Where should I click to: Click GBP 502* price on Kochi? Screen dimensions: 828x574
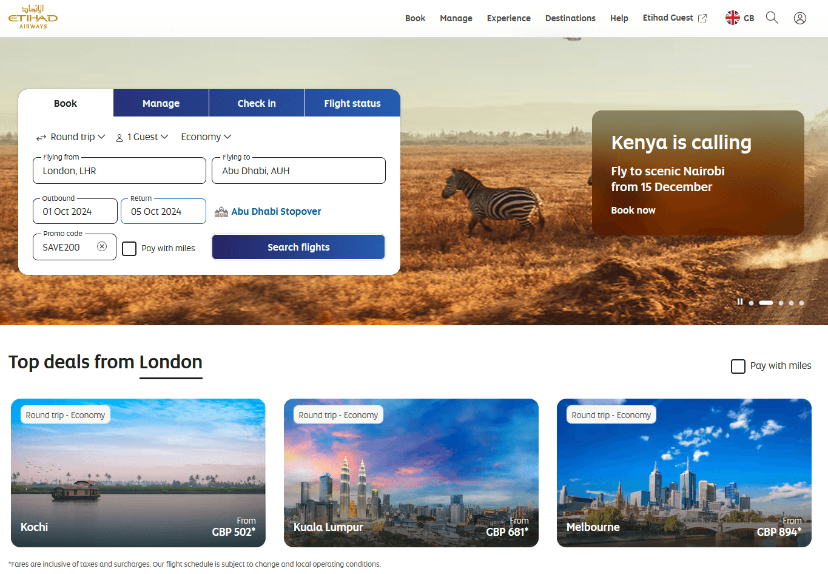[234, 532]
